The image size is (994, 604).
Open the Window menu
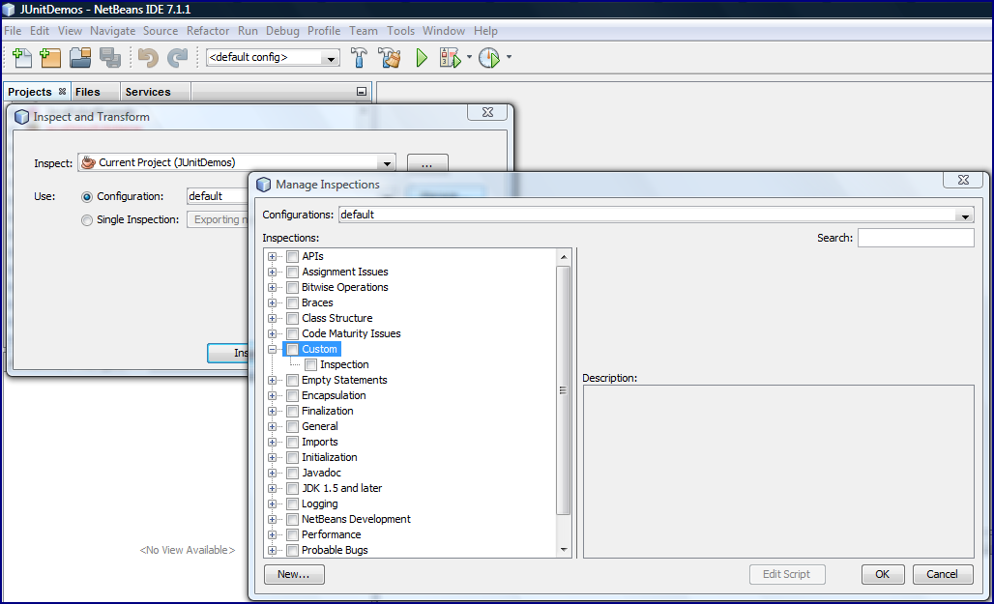click(x=444, y=30)
